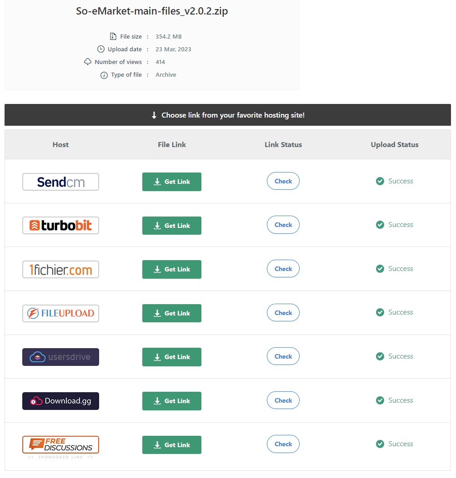Click the Link Status column header
The width and height of the screenshot is (456, 478).
coord(283,145)
